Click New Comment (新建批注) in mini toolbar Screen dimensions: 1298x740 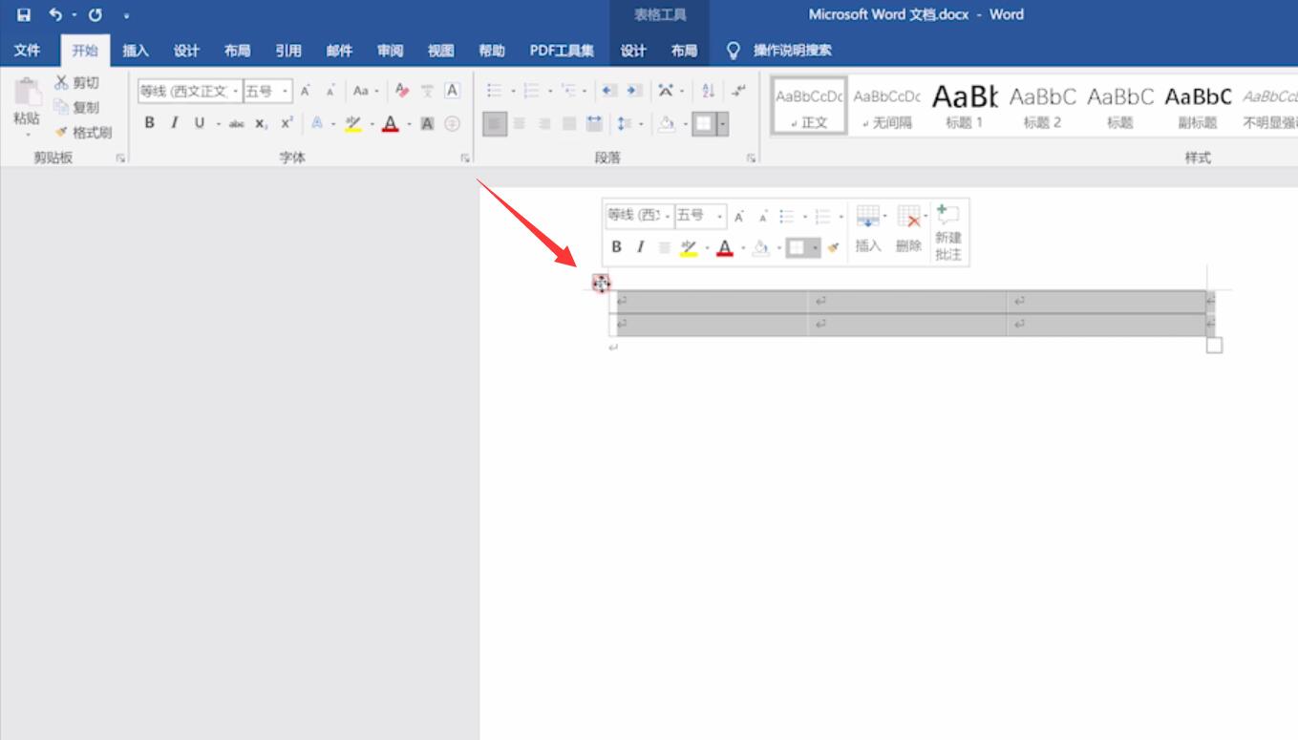coord(948,232)
